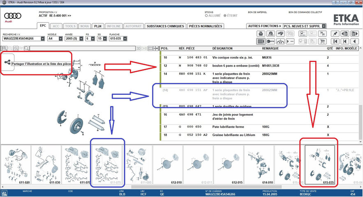Click the zoom area magnifier icon
The height and width of the screenshot is (197, 363).
click(x=16, y=48)
